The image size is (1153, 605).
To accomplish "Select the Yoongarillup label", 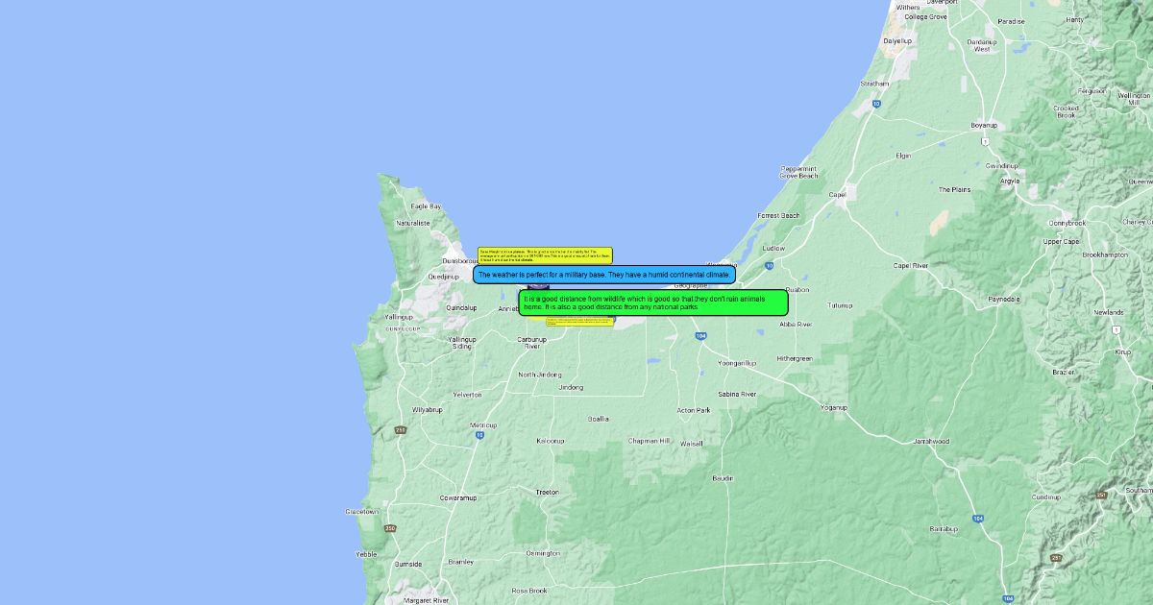I will point(737,363).
